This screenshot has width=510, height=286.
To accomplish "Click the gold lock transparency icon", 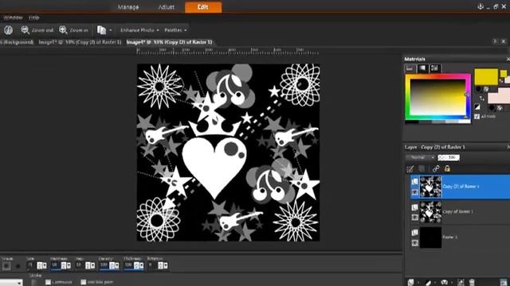I will [x=447, y=168].
